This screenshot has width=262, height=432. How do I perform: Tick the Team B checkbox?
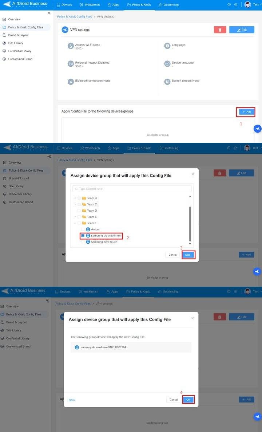pyautogui.click(x=79, y=198)
